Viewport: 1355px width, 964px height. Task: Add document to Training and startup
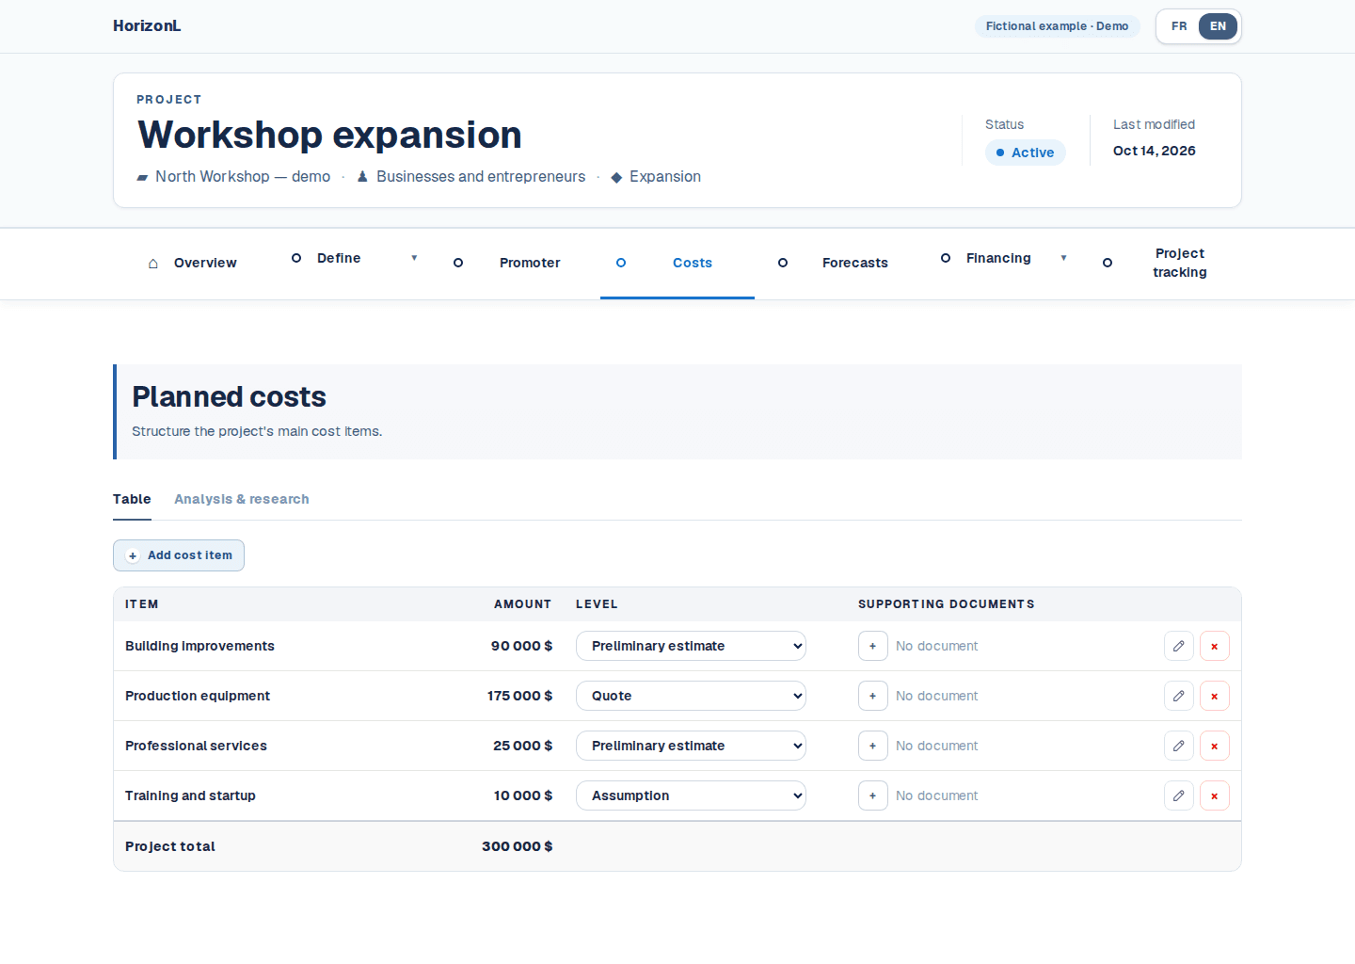[873, 795]
